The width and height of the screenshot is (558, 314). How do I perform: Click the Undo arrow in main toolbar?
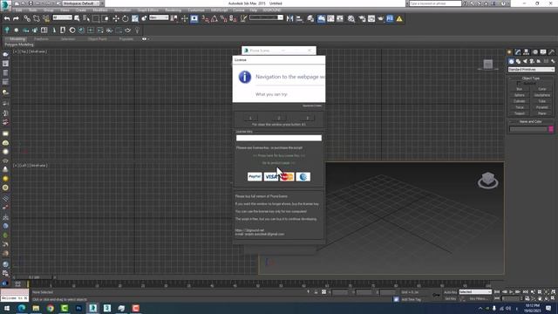click(x=7, y=18)
